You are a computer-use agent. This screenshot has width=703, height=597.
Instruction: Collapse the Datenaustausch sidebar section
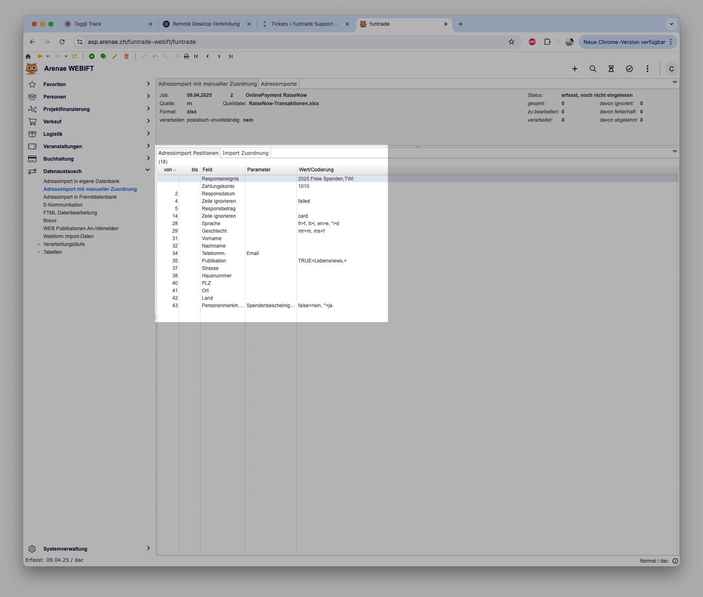pos(148,171)
